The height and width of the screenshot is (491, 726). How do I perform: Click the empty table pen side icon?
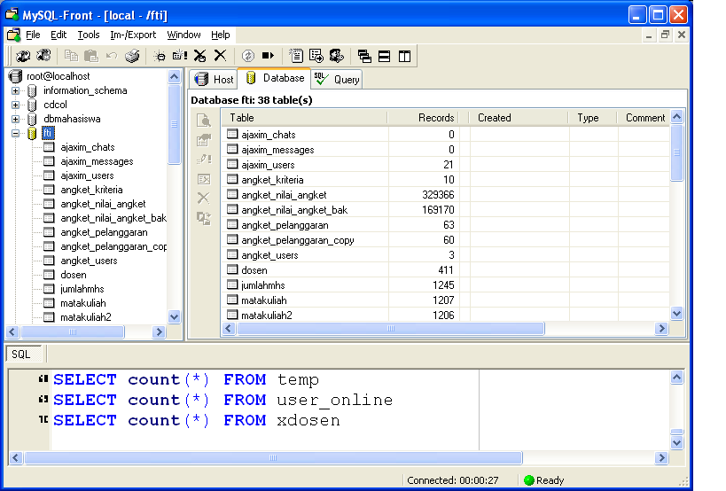pyautogui.click(x=204, y=160)
